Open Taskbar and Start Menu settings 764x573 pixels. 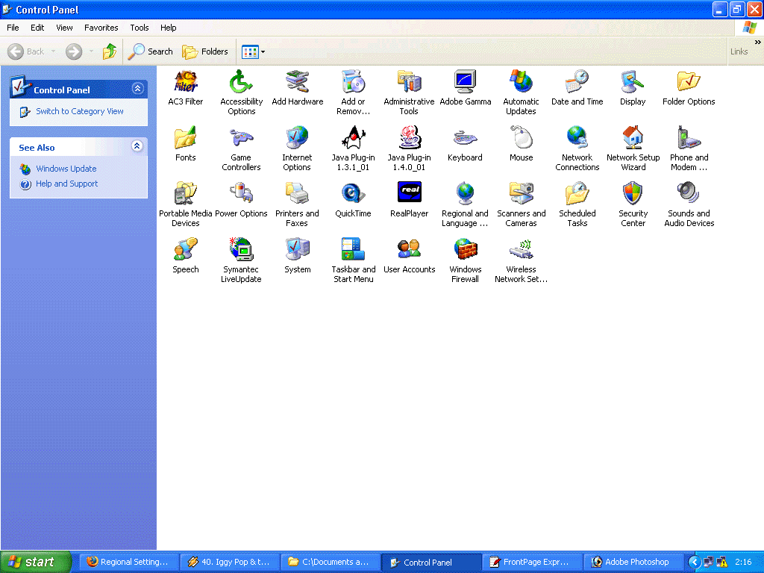tap(353, 260)
